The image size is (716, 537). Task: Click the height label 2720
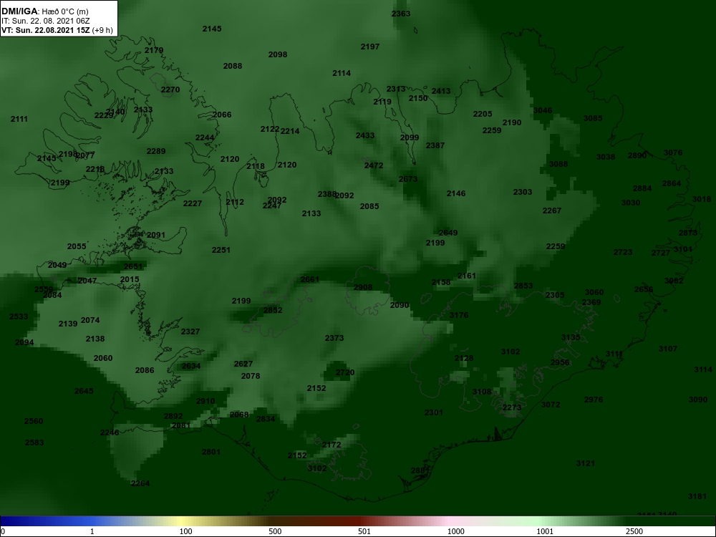click(345, 372)
